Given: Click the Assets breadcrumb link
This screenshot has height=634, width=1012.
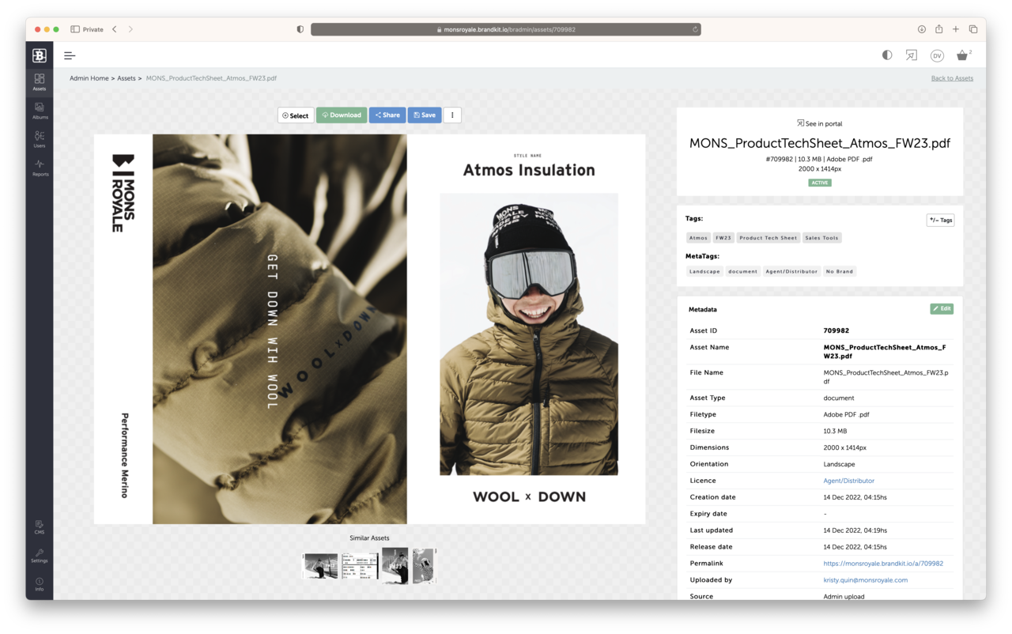Looking at the screenshot, I should pyautogui.click(x=126, y=78).
